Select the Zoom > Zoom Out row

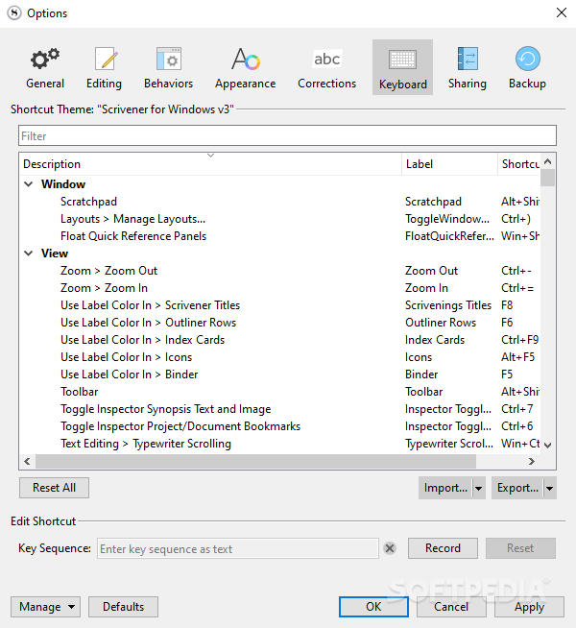click(279, 271)
